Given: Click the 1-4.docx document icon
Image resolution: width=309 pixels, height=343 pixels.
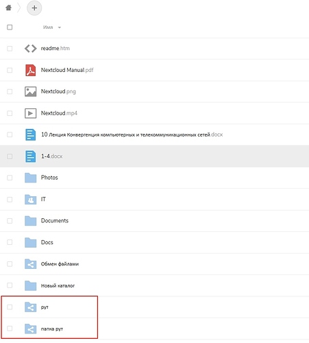Looking at the screenshot, I should coord(30,156).
